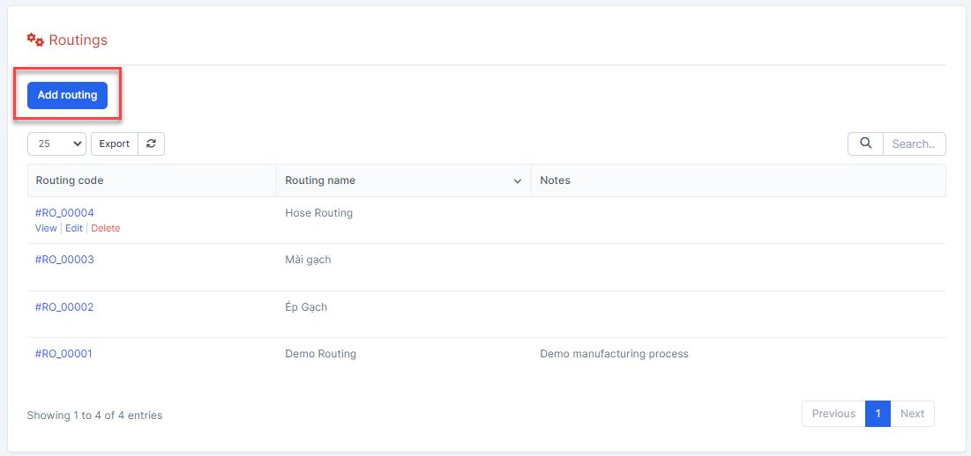Go to the Next page
971x456 pixels.
912,414
